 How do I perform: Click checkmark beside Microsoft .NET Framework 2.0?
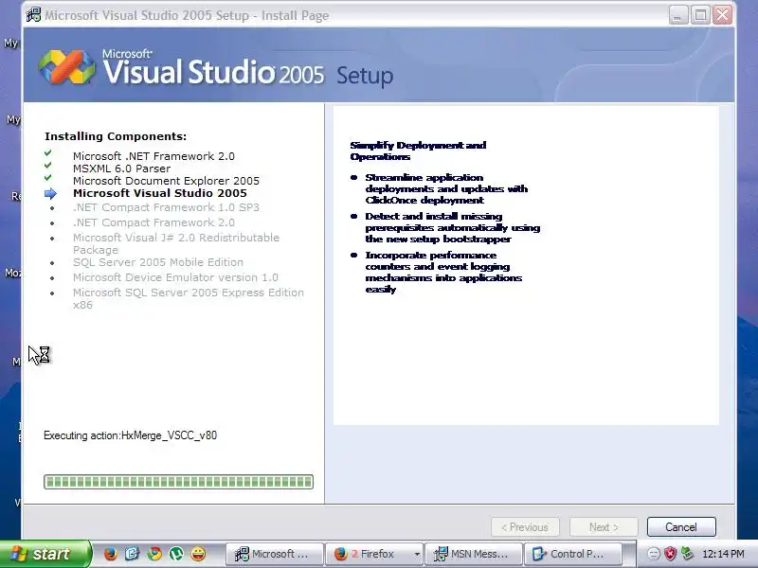click(x=48, y=153)
